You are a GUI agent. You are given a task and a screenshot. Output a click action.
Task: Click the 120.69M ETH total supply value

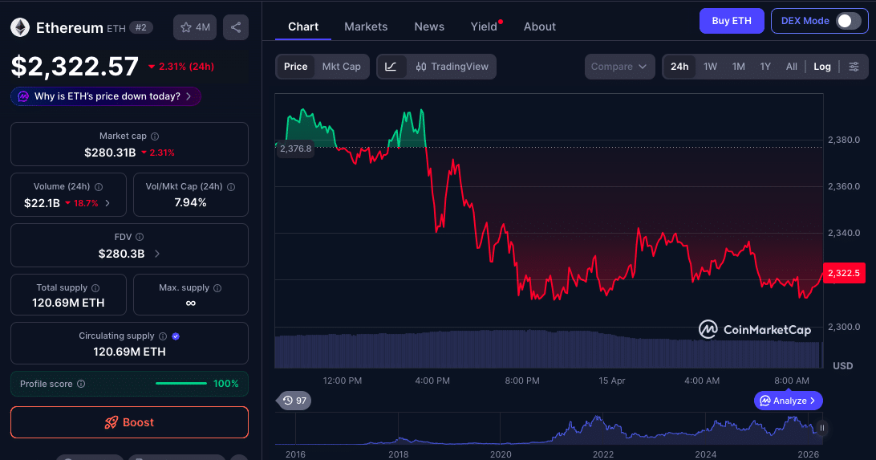[68, 303]
